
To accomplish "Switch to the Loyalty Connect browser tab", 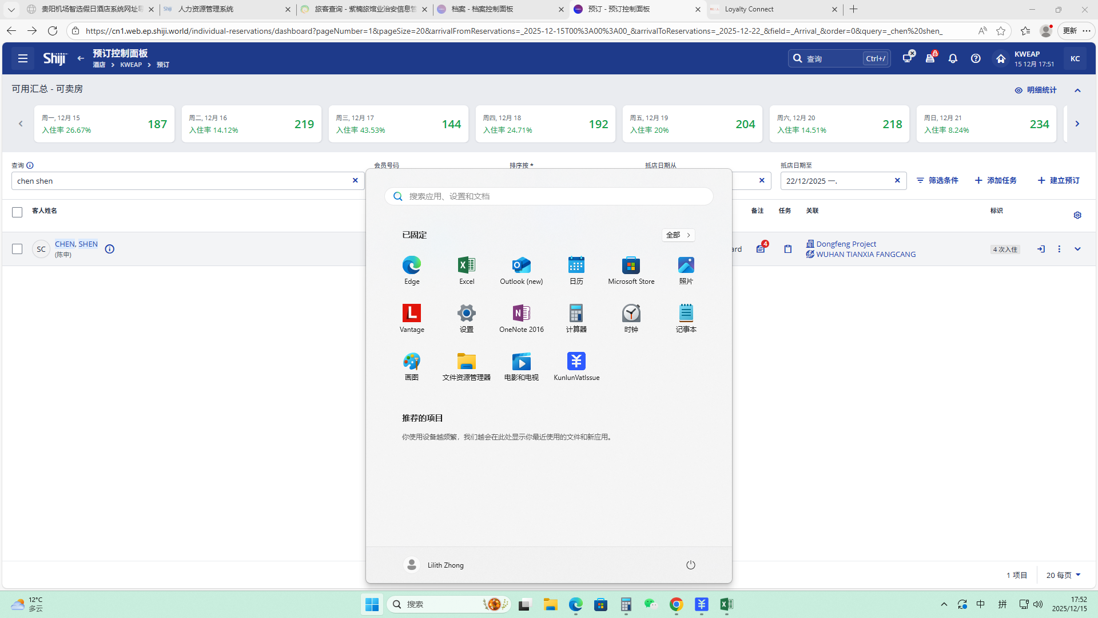I will (x=749, y=9).
